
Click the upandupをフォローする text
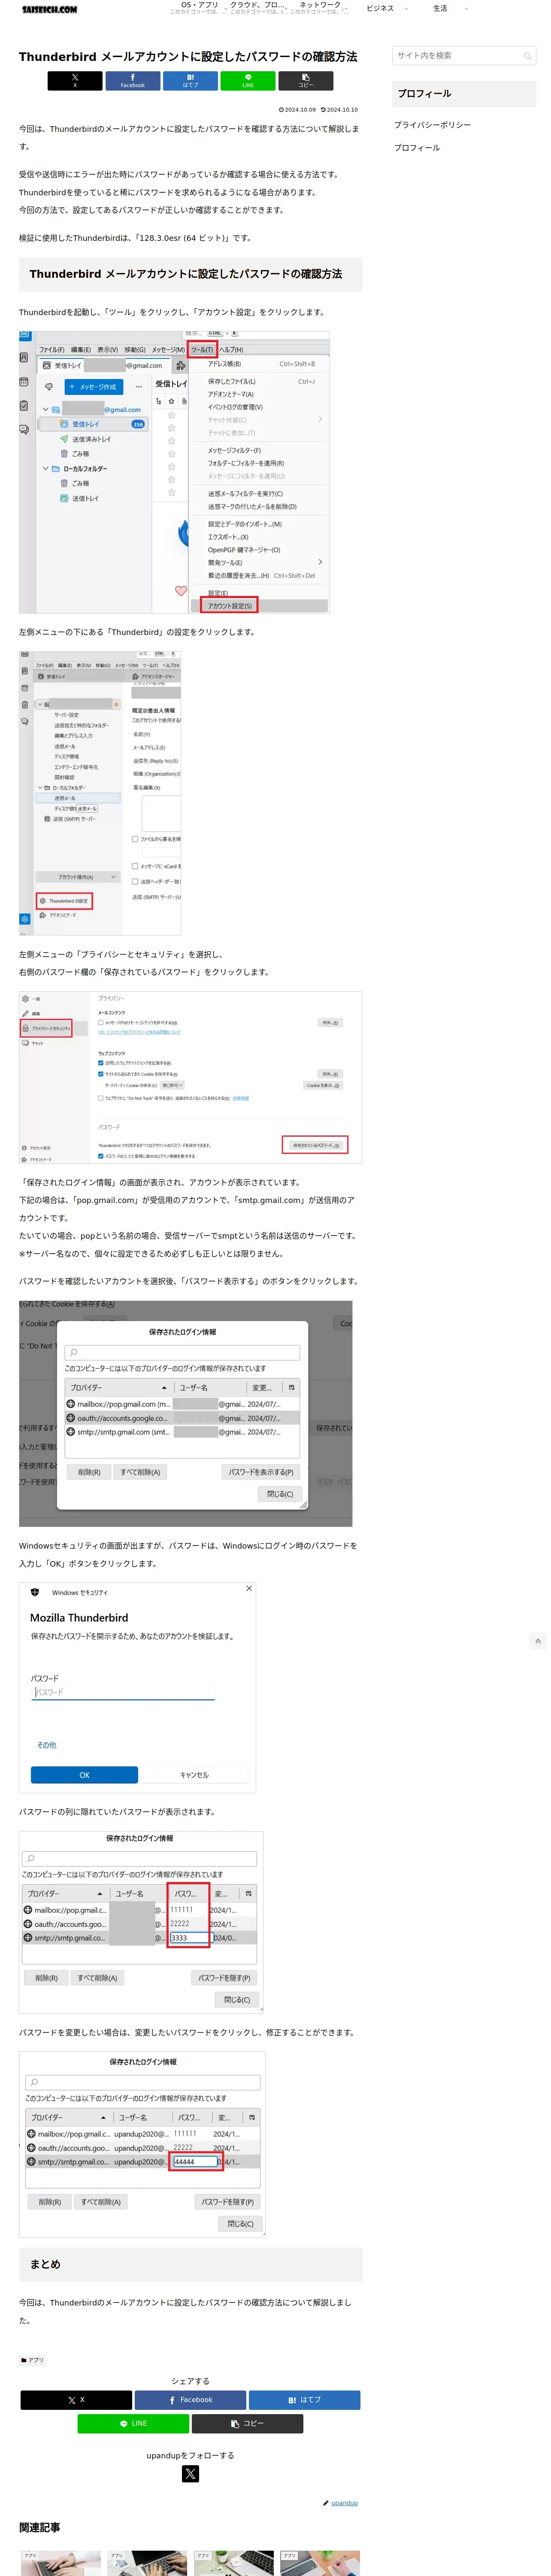pyautogui.click(x=190, y=2455)
